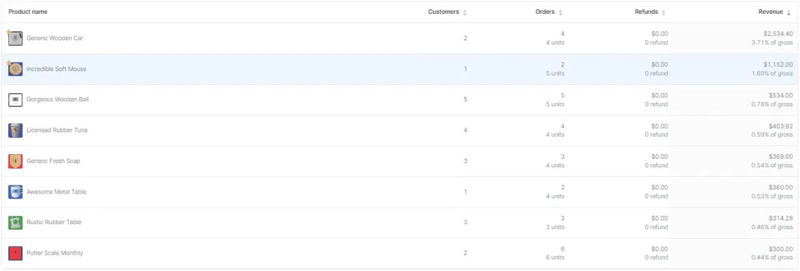Click Customers count 2 for Generic Wooden Car
Viewport: 800px width, 271px height.
pos(465,38)
